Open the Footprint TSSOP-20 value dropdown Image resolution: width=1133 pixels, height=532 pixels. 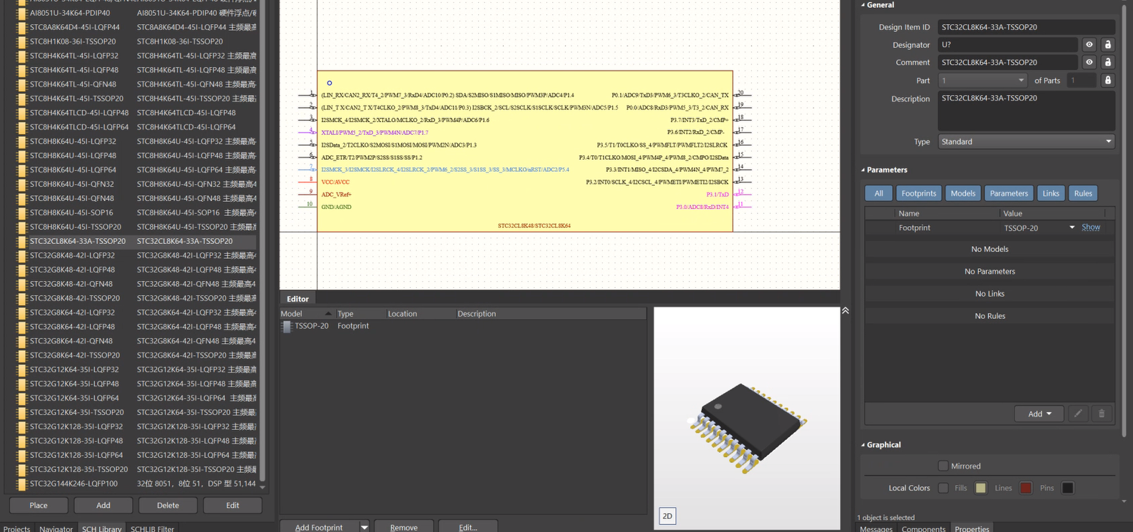click(1072, 227)
